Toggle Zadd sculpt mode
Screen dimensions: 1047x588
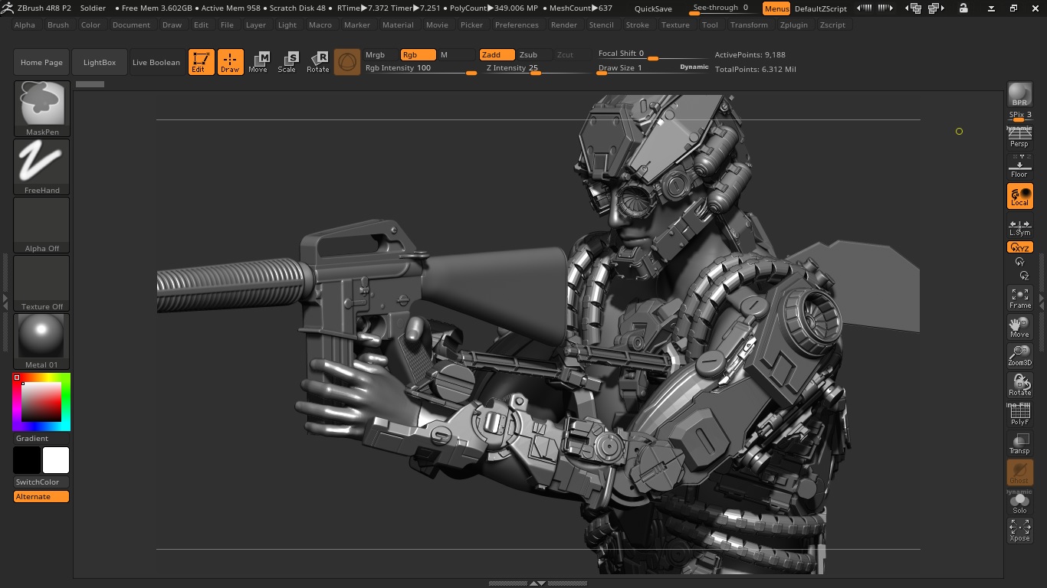[497, 55]
